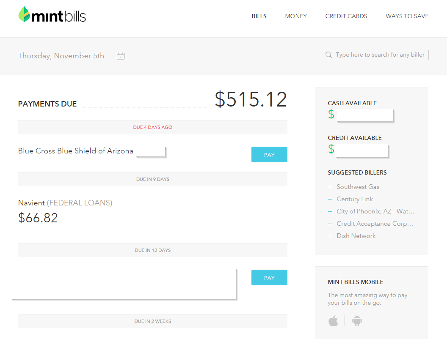
Task: Open the WAYS TO SAVE section
Action: pyautogui.click(x=407, y=16)
